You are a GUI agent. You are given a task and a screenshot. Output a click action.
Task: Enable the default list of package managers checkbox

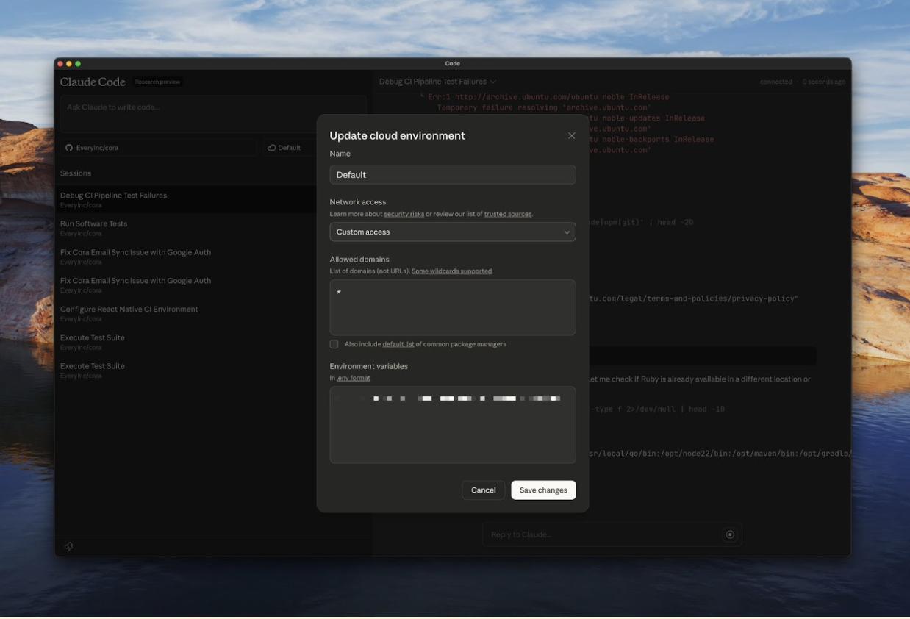334,344
